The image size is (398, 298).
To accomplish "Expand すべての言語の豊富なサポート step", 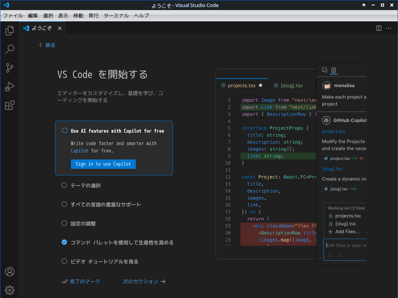I will point(106,204).
